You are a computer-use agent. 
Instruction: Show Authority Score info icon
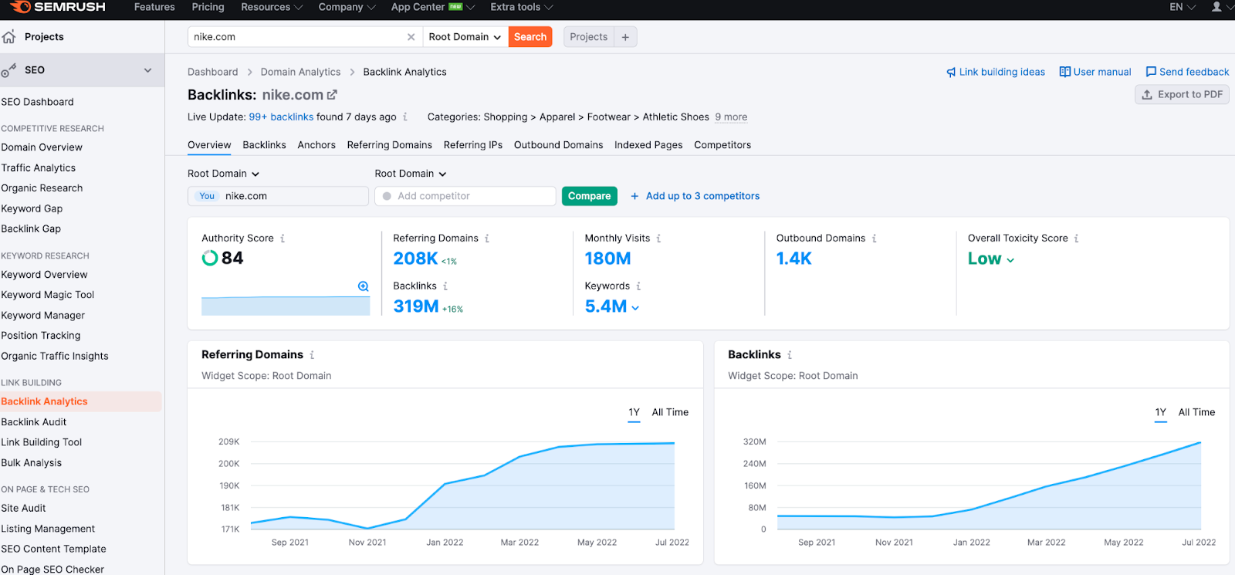click(x=283, y=238)
